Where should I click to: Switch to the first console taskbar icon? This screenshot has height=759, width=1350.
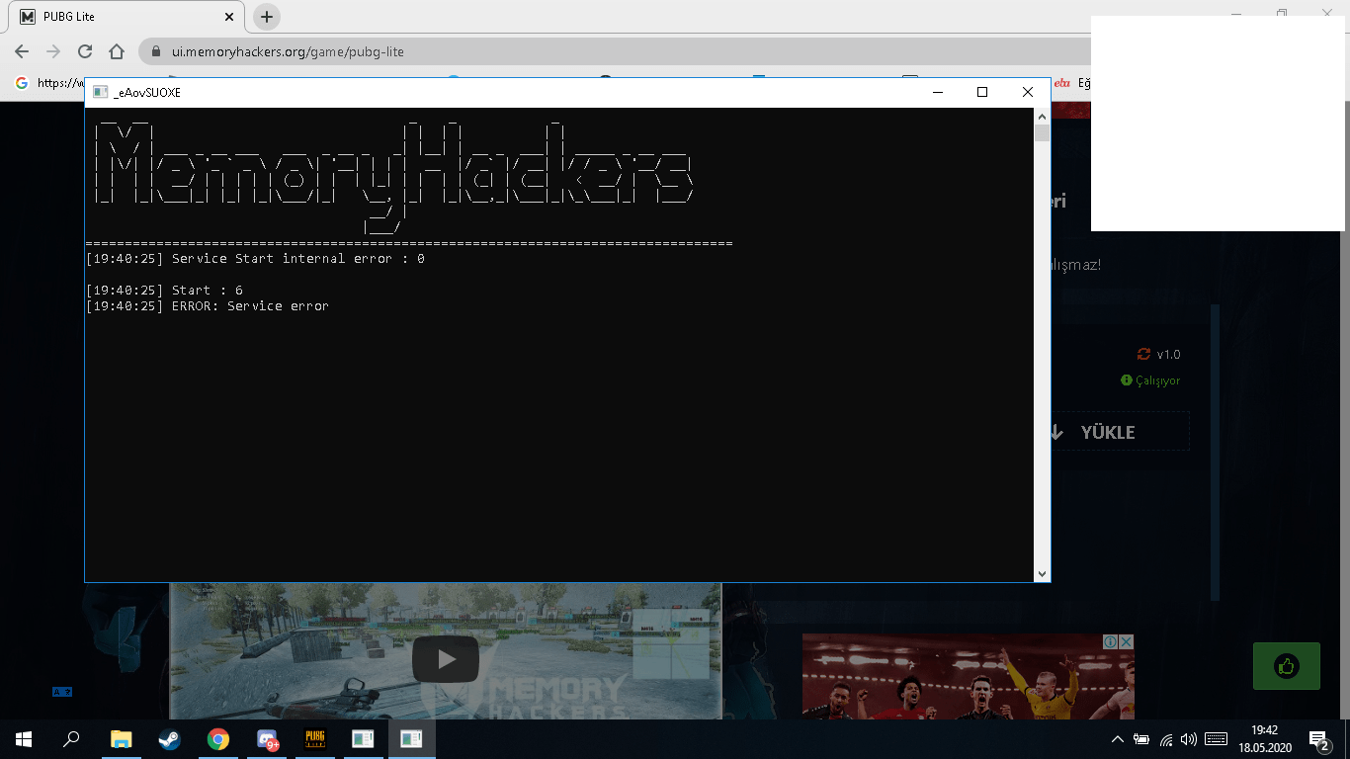364,738
